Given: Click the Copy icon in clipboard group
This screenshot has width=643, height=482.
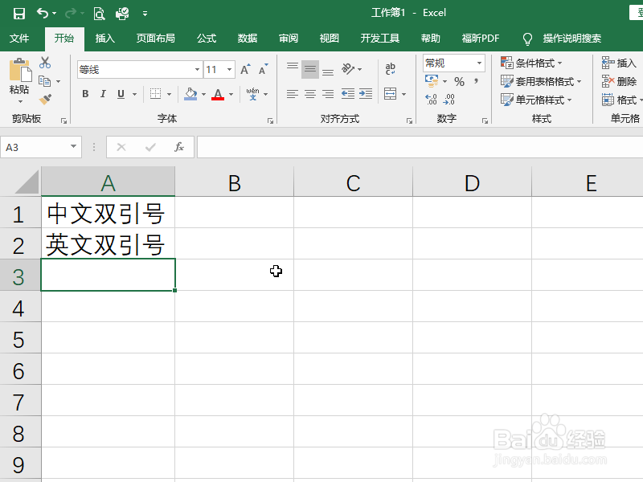Looking at the screenshot, I should [x=45, y=81].
